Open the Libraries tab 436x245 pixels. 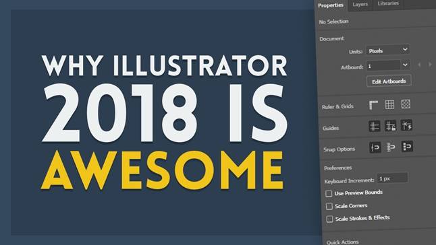(388, 3)
